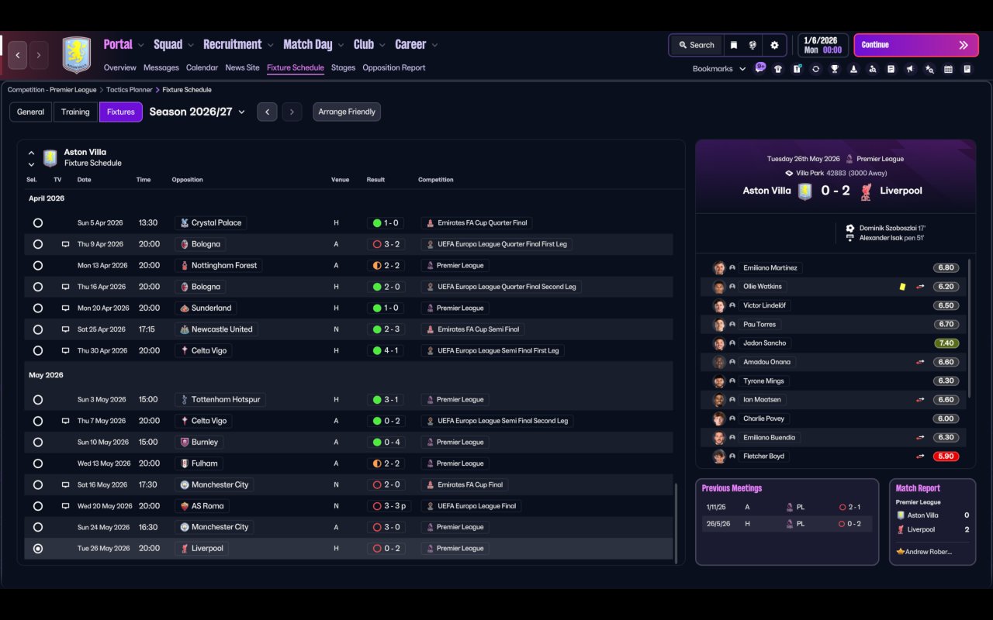Click the Continue button
993x620 pixels.
[917, 45]
